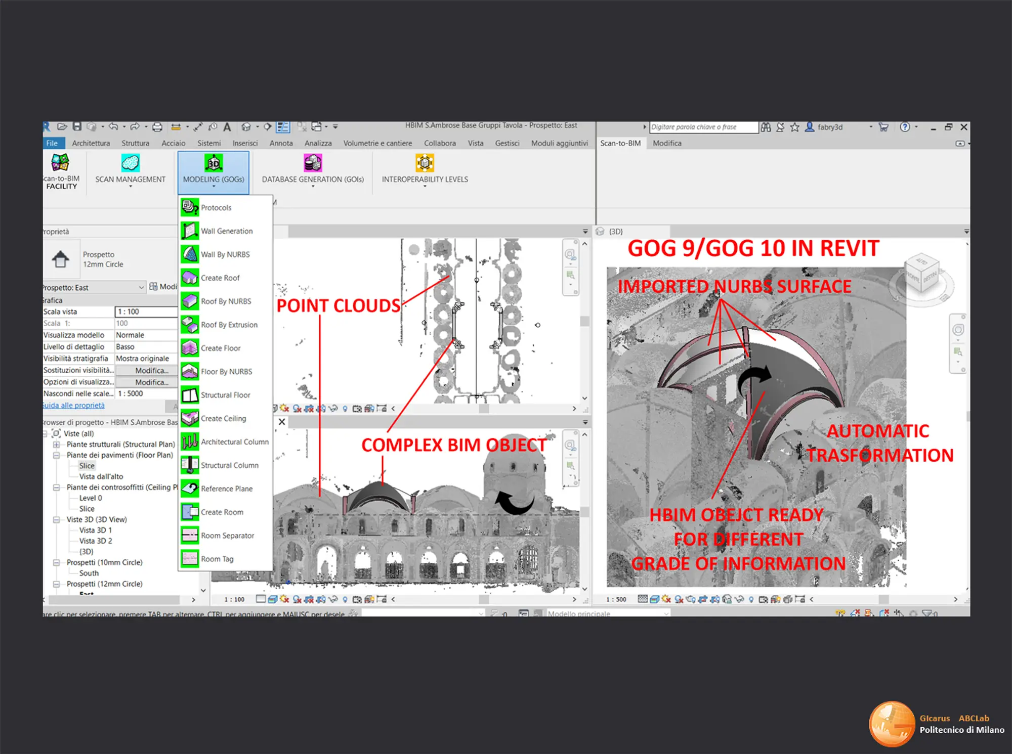Open the Prospetto: East view dropdown

(141, 287)
